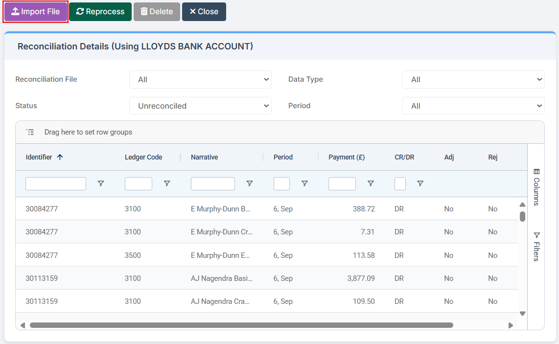559x344 pixels.
Task: Click the filter funnel icon for Identifier column
Action: [x=101, y=183]
